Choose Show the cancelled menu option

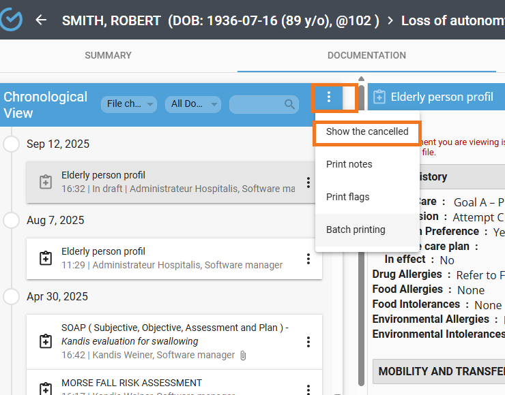[367, 131]
